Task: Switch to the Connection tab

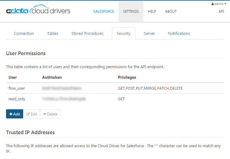Action: 24,34
